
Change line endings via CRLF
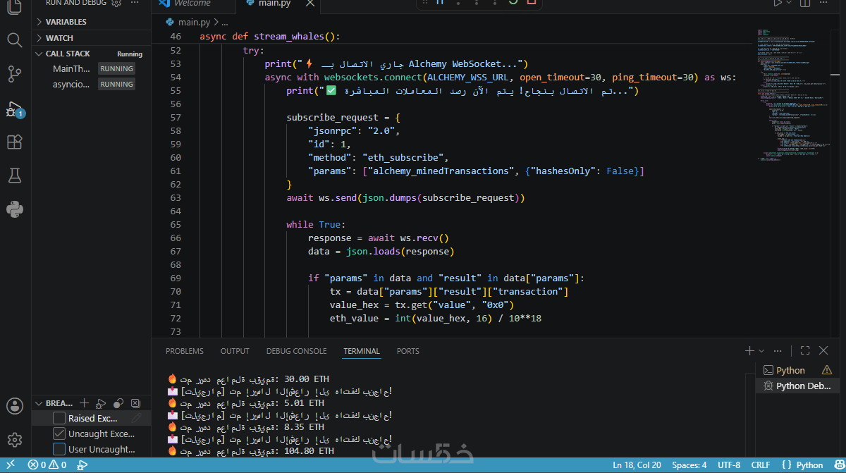tap(761, 465)
